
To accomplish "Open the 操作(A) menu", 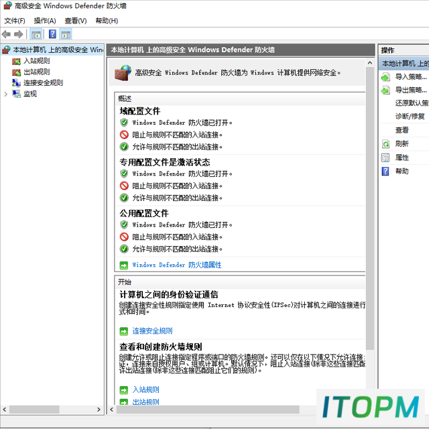I will [x=45, y=21].
